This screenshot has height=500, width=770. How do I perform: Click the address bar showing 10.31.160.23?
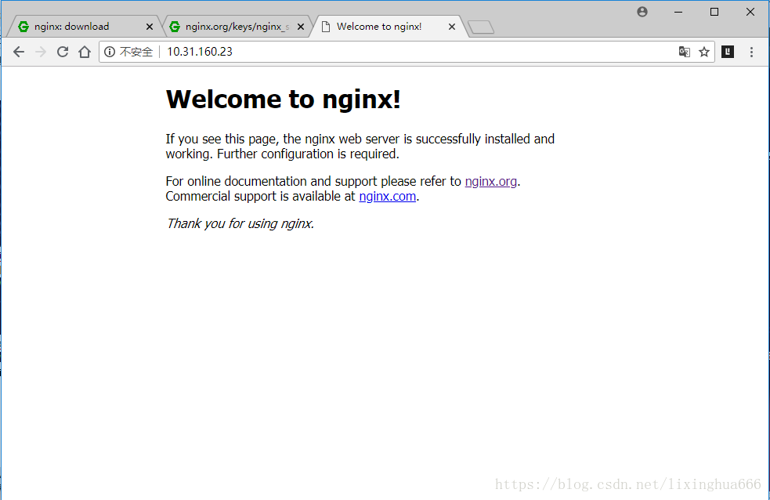(407, 52)
